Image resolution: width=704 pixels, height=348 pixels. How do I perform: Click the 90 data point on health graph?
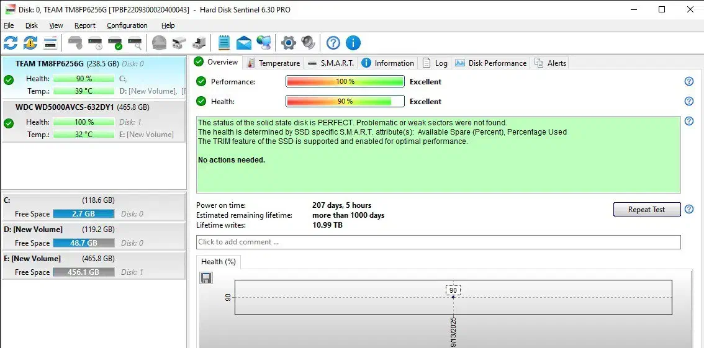453,297
